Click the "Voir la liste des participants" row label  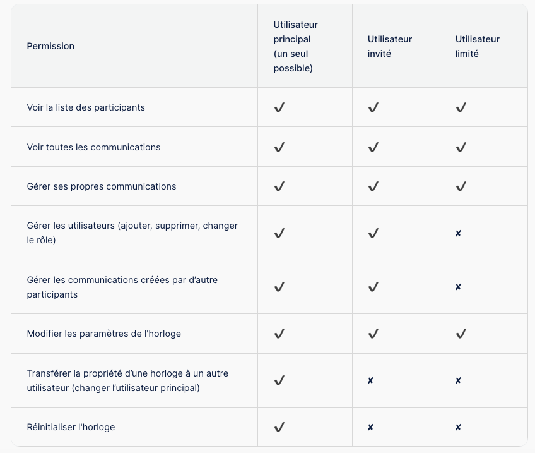coord(86,107)
